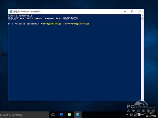The image size is (158, 118).
Task: Minimize the PowerShell window
Action: point(125,12)
